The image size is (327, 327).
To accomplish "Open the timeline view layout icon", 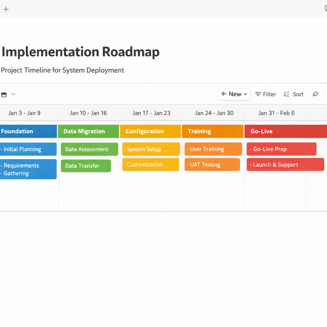I will tap(4, 95).
